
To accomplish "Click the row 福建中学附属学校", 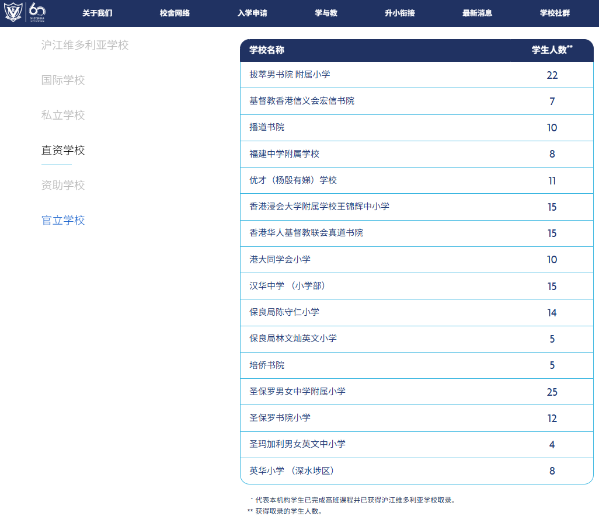I will (417, 154).
